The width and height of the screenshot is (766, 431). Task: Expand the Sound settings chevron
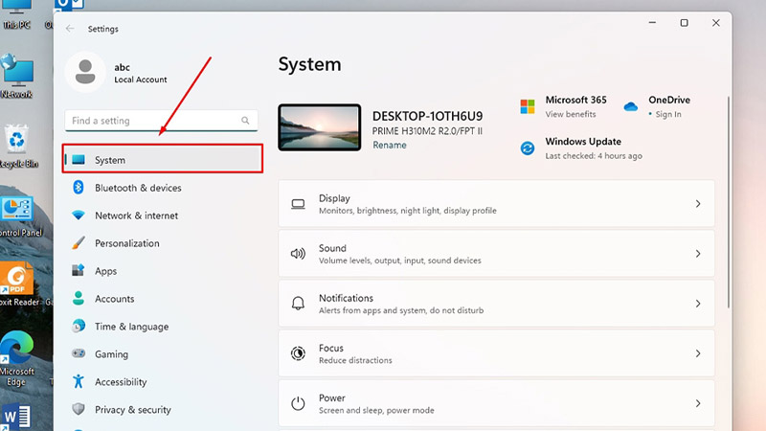[698, 254]
